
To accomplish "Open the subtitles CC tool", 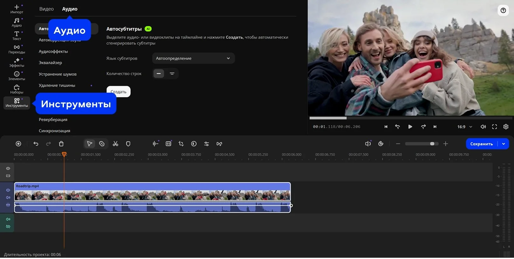I will point(169,144).
